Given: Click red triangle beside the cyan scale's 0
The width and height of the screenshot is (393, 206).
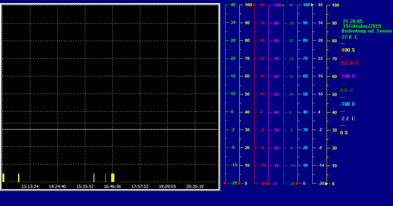Looking at the screenshot, I should click(298, 183).
